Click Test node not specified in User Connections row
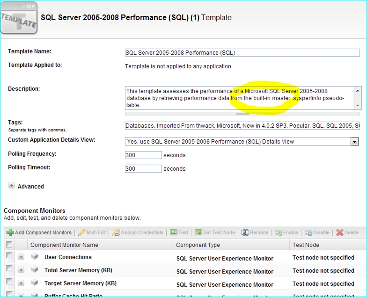Viewport: 367px width, 297px height. [x=323, y=257]
